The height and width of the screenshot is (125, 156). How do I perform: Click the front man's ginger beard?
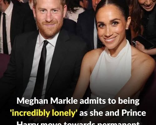49,28
